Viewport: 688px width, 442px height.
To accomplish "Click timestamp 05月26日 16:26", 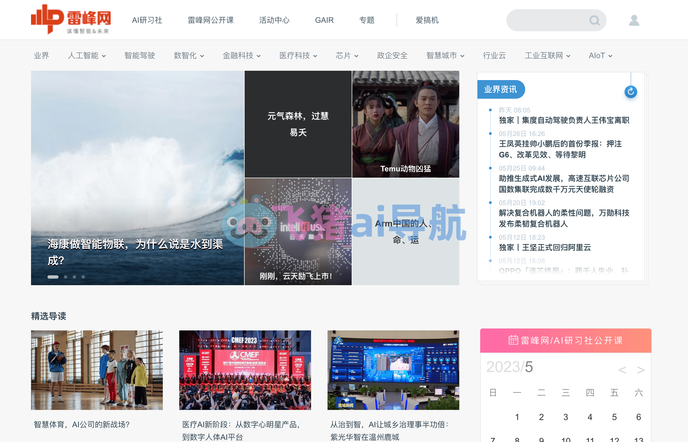I will (522, 134).
